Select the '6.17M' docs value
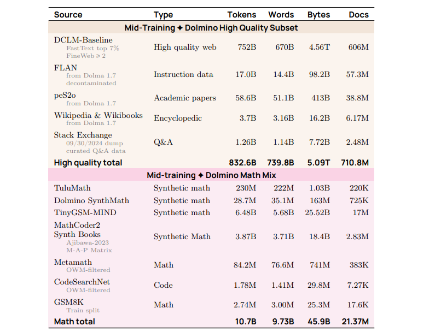The image size is (441, 332). tap(357, 118)
